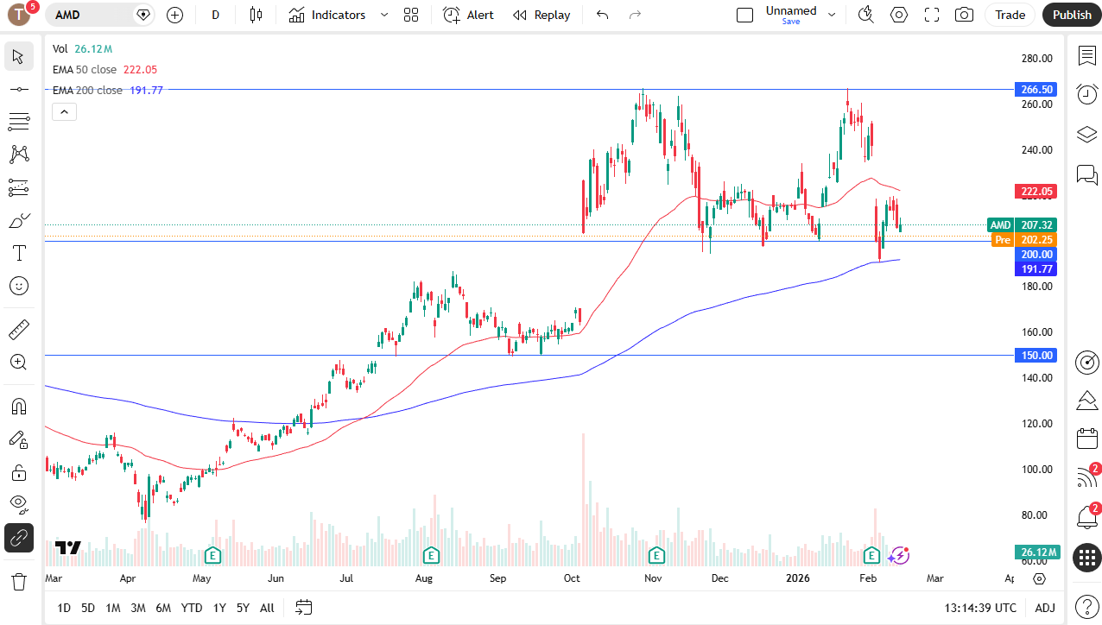Enter fullscreen mode
1102x625 pixels.
click(x=932, y=15)
